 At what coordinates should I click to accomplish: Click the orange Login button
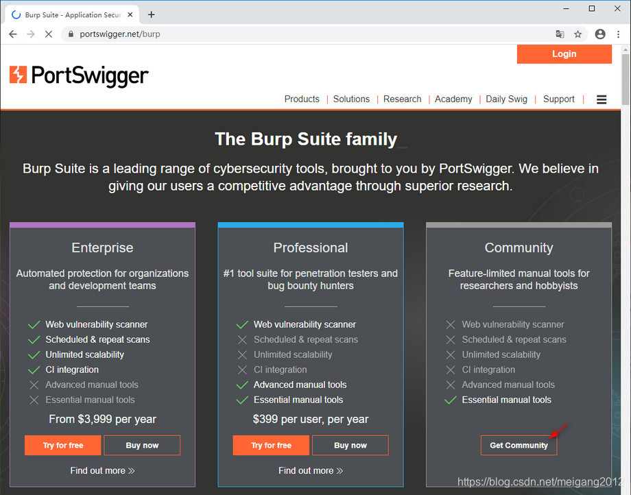[564, 54]
